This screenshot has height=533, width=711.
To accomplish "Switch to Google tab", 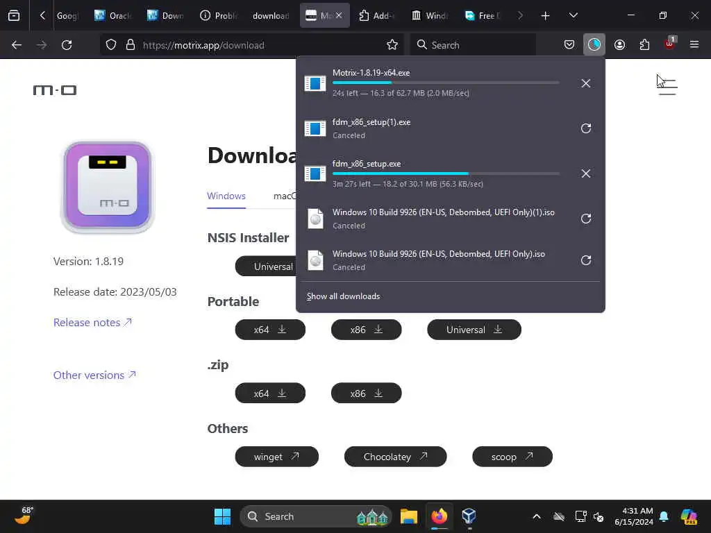I will click(67, 15).
